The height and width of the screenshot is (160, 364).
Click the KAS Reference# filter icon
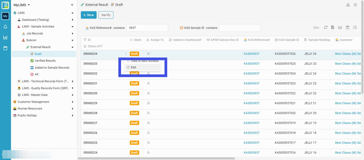tap(87, 28)
